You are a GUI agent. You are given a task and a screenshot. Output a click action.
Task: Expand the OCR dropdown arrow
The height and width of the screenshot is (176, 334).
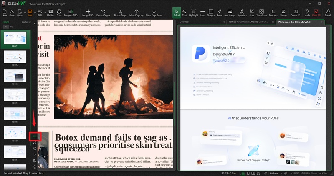(x=45, y=13)
